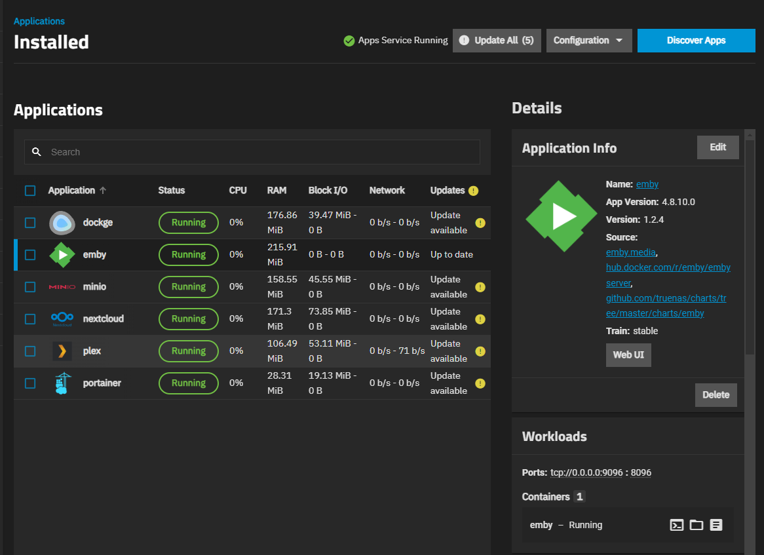Open the hub.docker.com emby source link
The height and width of the screenshot is (555, 764).
(668, 275)
